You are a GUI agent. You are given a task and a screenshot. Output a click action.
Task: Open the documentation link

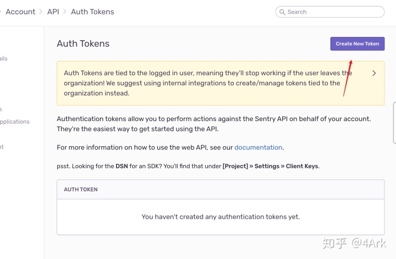click(258, 147)
